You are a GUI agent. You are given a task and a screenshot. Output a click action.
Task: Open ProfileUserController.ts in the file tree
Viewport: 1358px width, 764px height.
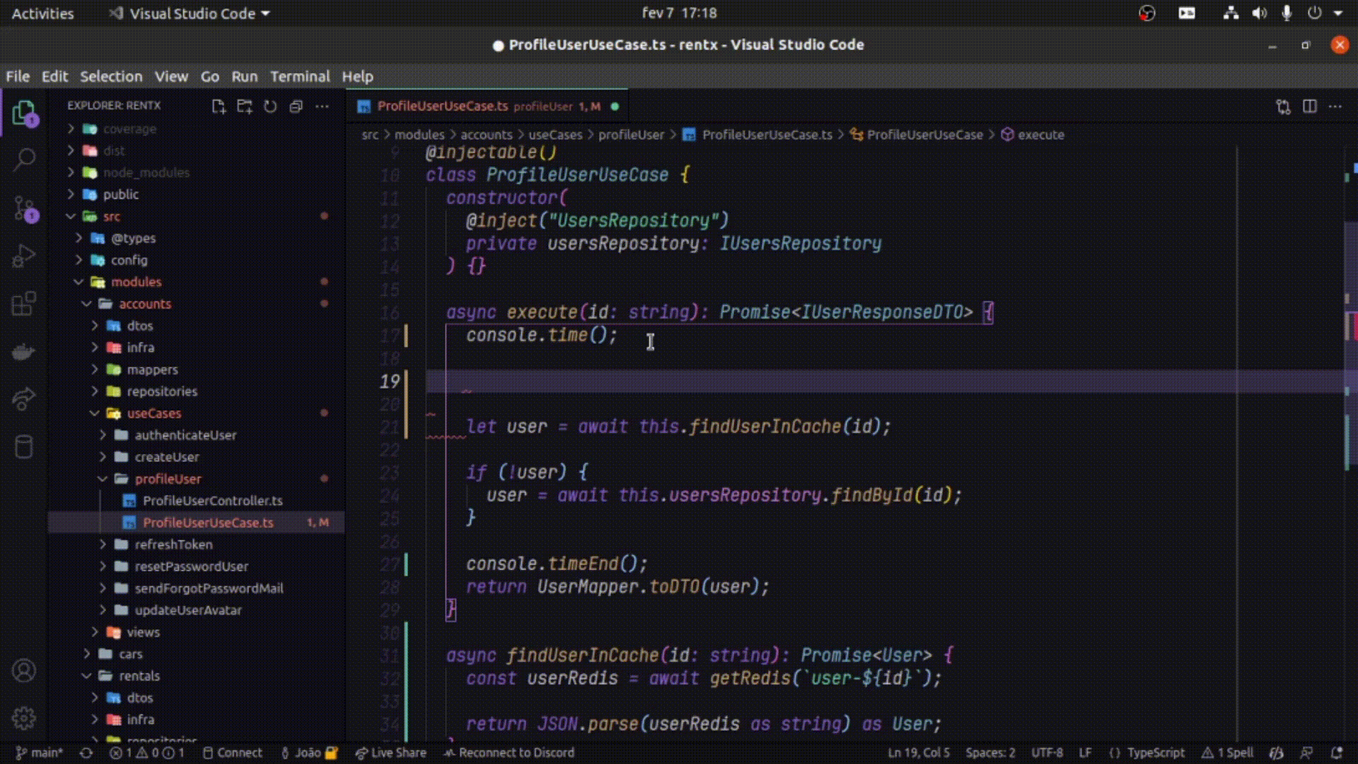click(x=212, y=501)
